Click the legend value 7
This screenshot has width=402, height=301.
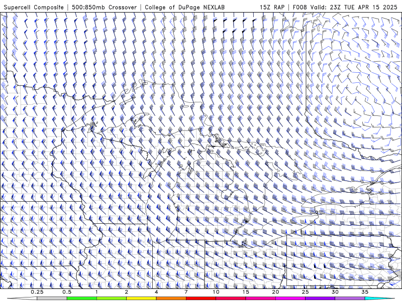coord(186,292)
